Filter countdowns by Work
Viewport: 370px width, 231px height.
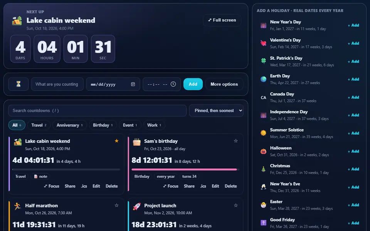(x=154, y=125)
